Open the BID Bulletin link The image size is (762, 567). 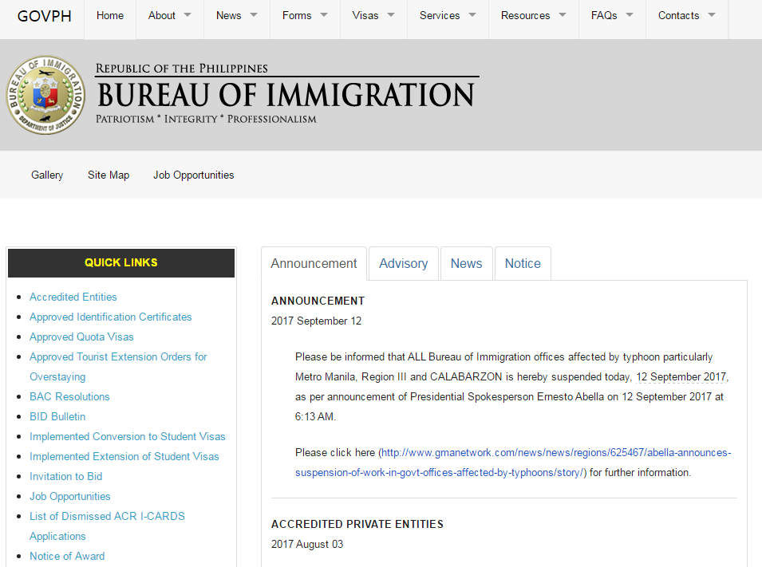(x=57, y=416)
